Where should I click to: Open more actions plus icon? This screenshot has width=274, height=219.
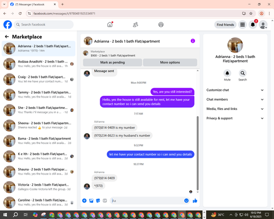click(x=84, y=201)
